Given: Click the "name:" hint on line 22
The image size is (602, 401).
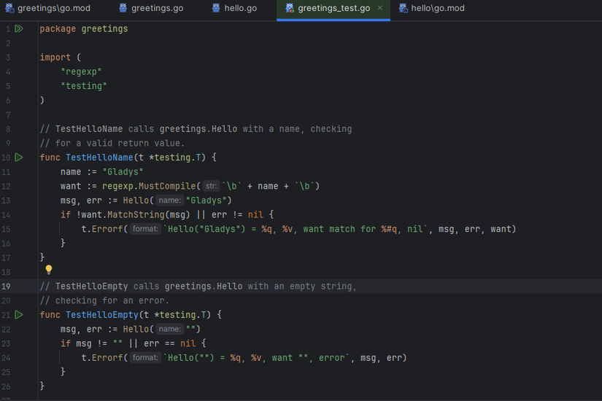Looking at the screenshot, I should [169, 329].
